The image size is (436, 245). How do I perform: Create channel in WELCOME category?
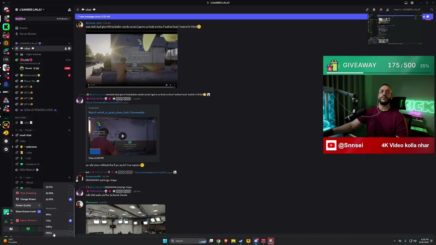(x=69, y=118)
